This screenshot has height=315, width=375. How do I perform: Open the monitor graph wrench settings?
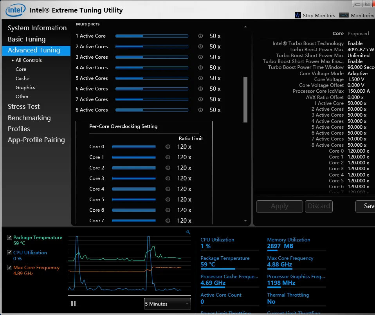click(188, 232)
